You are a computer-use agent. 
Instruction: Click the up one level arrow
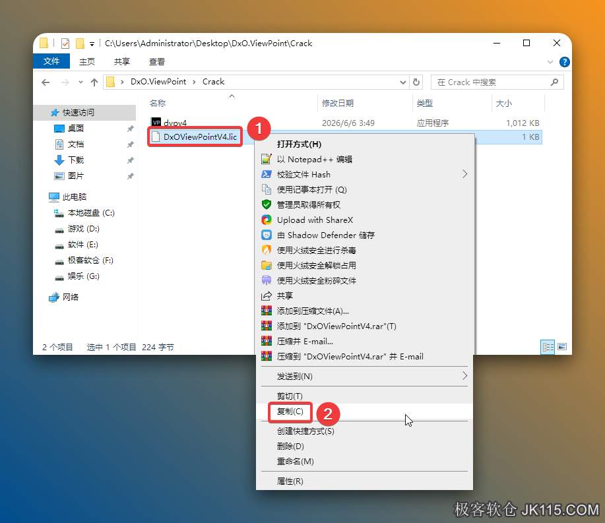point(94,82)
